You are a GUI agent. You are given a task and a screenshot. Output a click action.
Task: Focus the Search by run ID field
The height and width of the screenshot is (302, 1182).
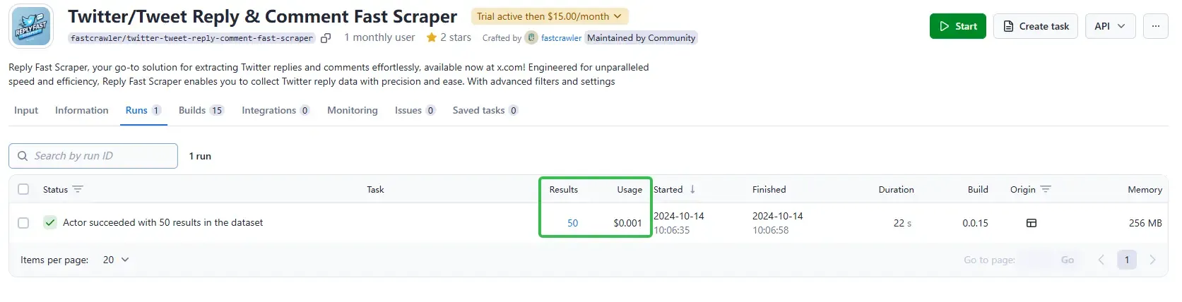[x=93, y=156]
